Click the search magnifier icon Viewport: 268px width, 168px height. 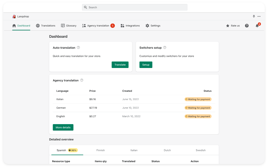[86, 7]
